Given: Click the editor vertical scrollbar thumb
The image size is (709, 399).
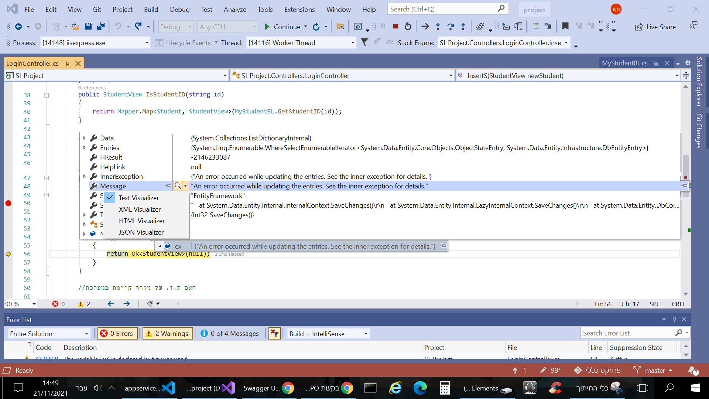Looking at the screenshot, I should coord(685,164).
